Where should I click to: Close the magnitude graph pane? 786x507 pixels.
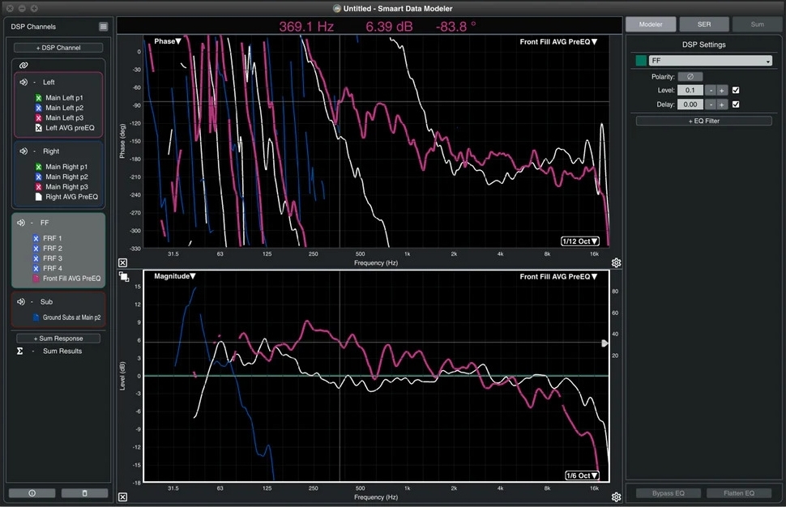point(123,496)
